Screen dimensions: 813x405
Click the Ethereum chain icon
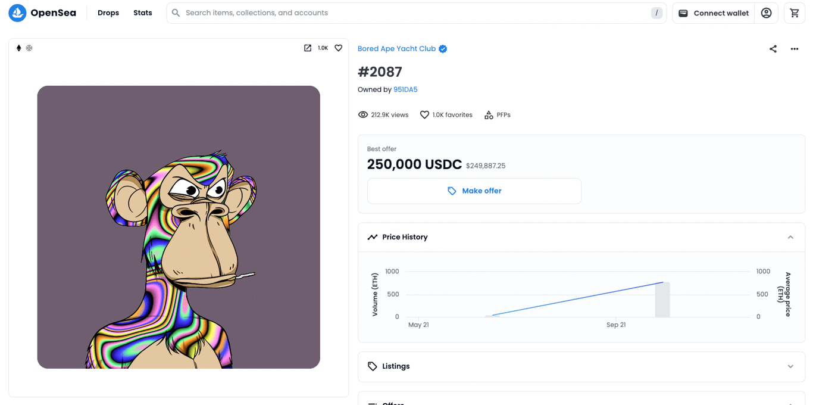[x=18, y=48]
